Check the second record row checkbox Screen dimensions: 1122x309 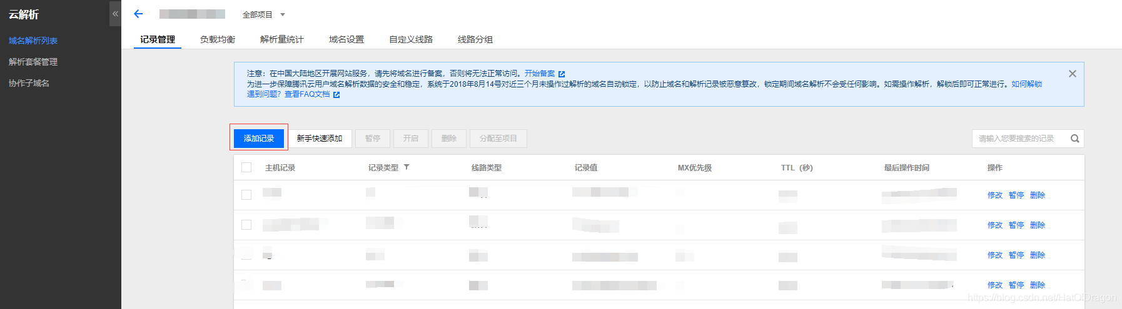pos(246,225)
